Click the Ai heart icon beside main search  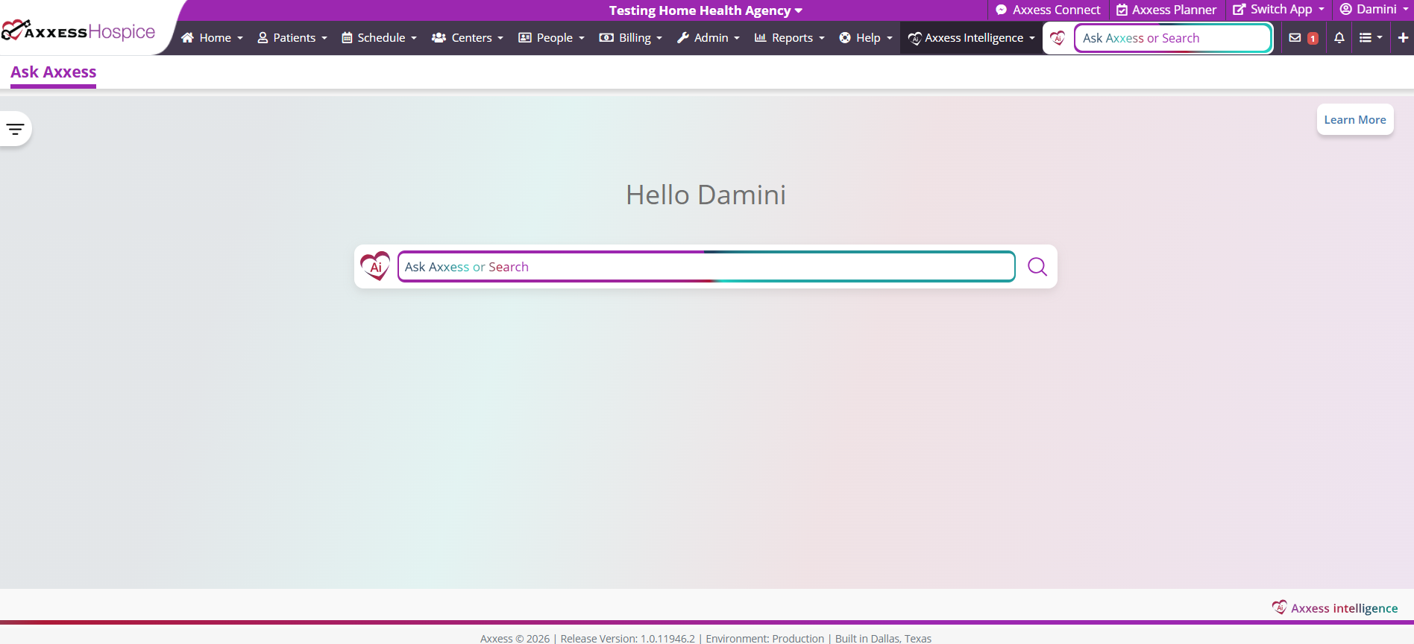tap(375, 266)
